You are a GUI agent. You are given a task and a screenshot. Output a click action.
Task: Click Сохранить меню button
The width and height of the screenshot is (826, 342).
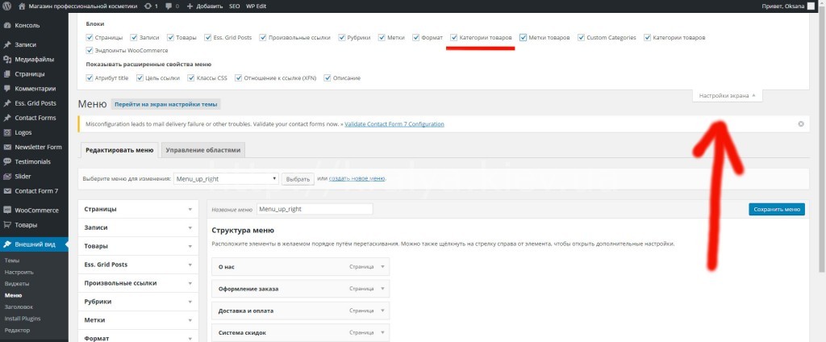[777, 209]
